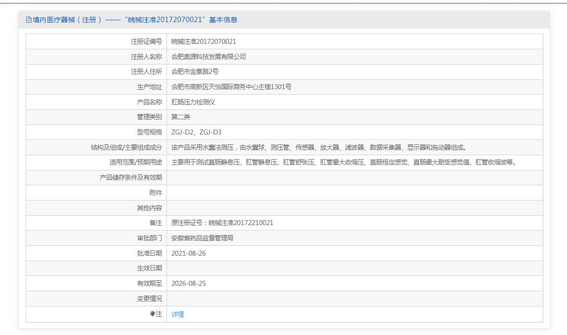The image size is (567, 335).
Task: Click the 生效日期 label
Action: tap(149, 268)
